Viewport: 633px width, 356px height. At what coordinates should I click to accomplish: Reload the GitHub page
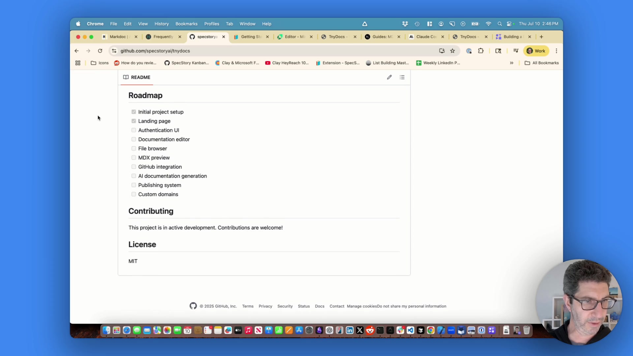[100, 51]
